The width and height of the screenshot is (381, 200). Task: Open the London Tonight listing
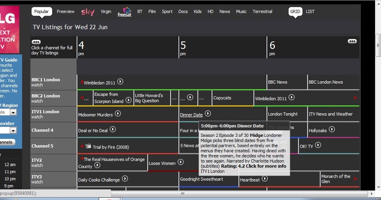click(x=283, y=114)
